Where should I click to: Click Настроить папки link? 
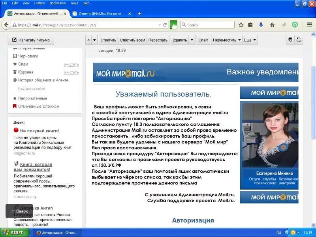coord(32,88)
